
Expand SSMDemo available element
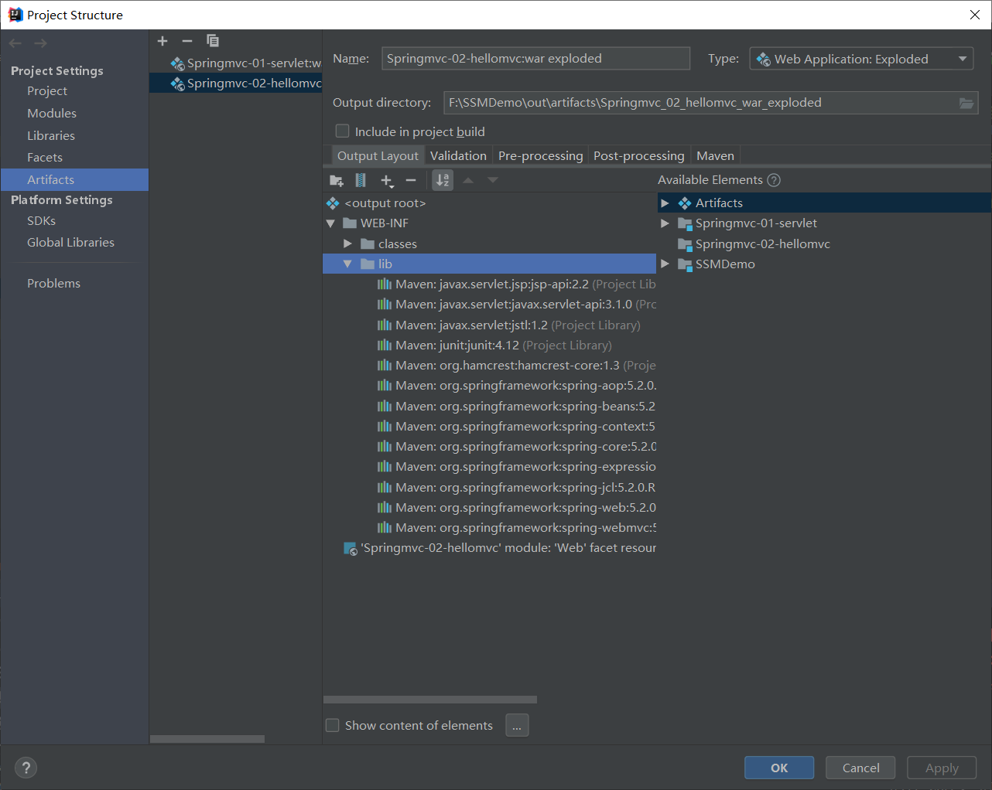665,264
